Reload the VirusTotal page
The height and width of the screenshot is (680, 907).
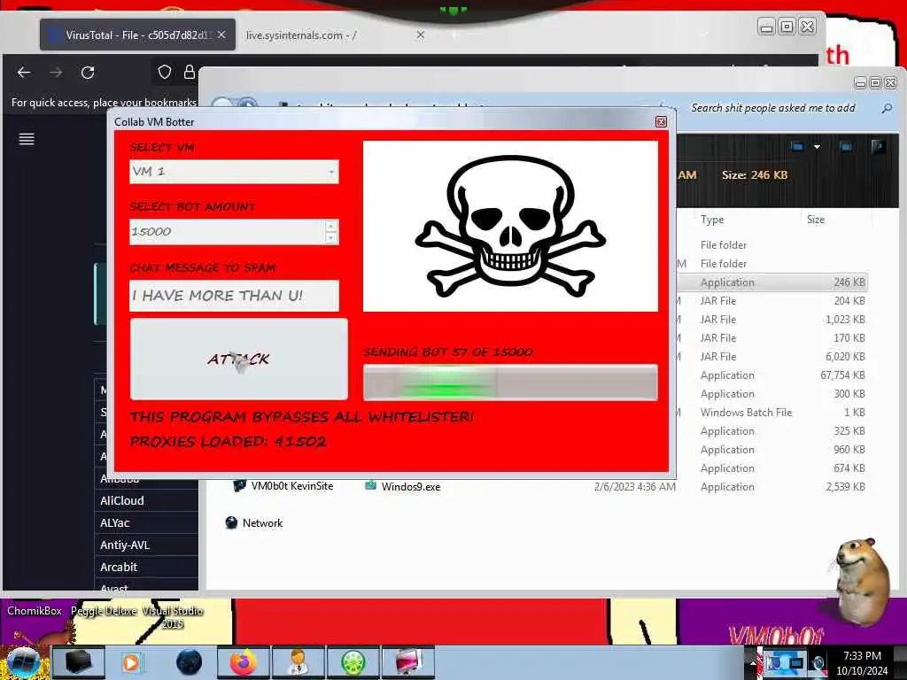[x=88, y=73]
